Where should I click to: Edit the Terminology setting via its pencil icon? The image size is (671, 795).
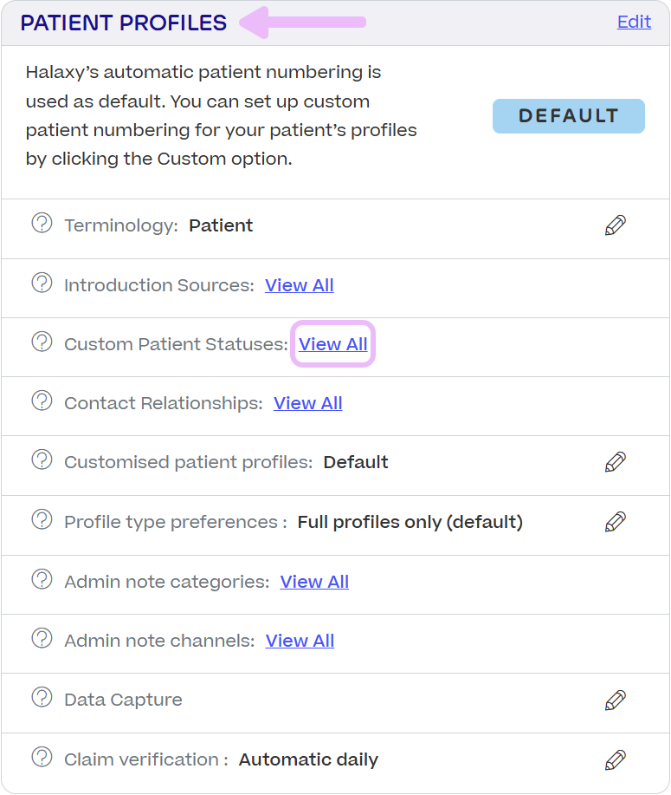[x=615, y=226]
